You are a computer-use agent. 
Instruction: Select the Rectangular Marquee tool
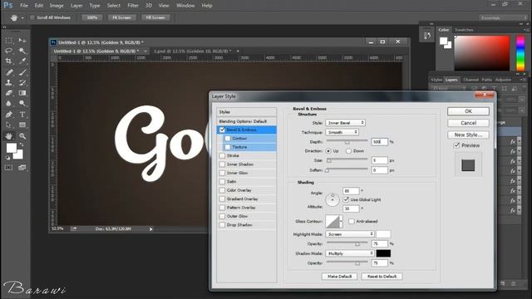(x=9, y=41)
